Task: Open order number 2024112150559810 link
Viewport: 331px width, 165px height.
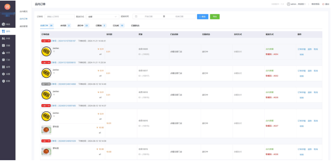Action: click(63, 62)
